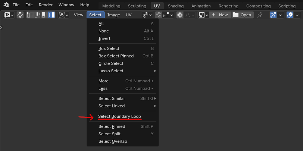303x151 pixels.
Task: Select vertex selection mode icon
Action: click(x=29, y=15)
